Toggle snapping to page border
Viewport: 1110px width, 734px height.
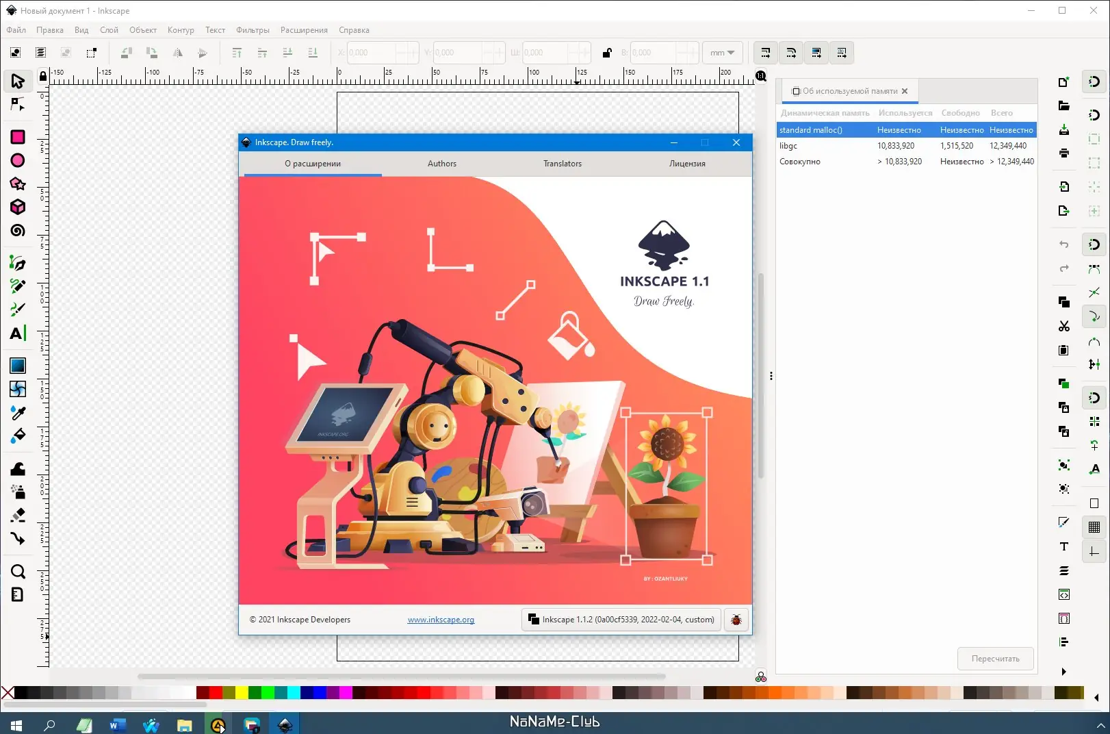1094,503
